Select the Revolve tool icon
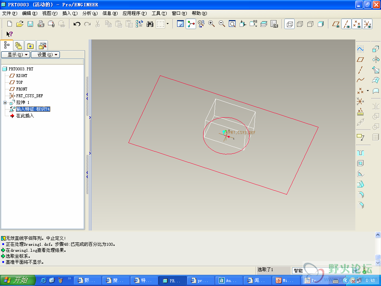This screenshot has height=286, width=381. click(376, 59)
